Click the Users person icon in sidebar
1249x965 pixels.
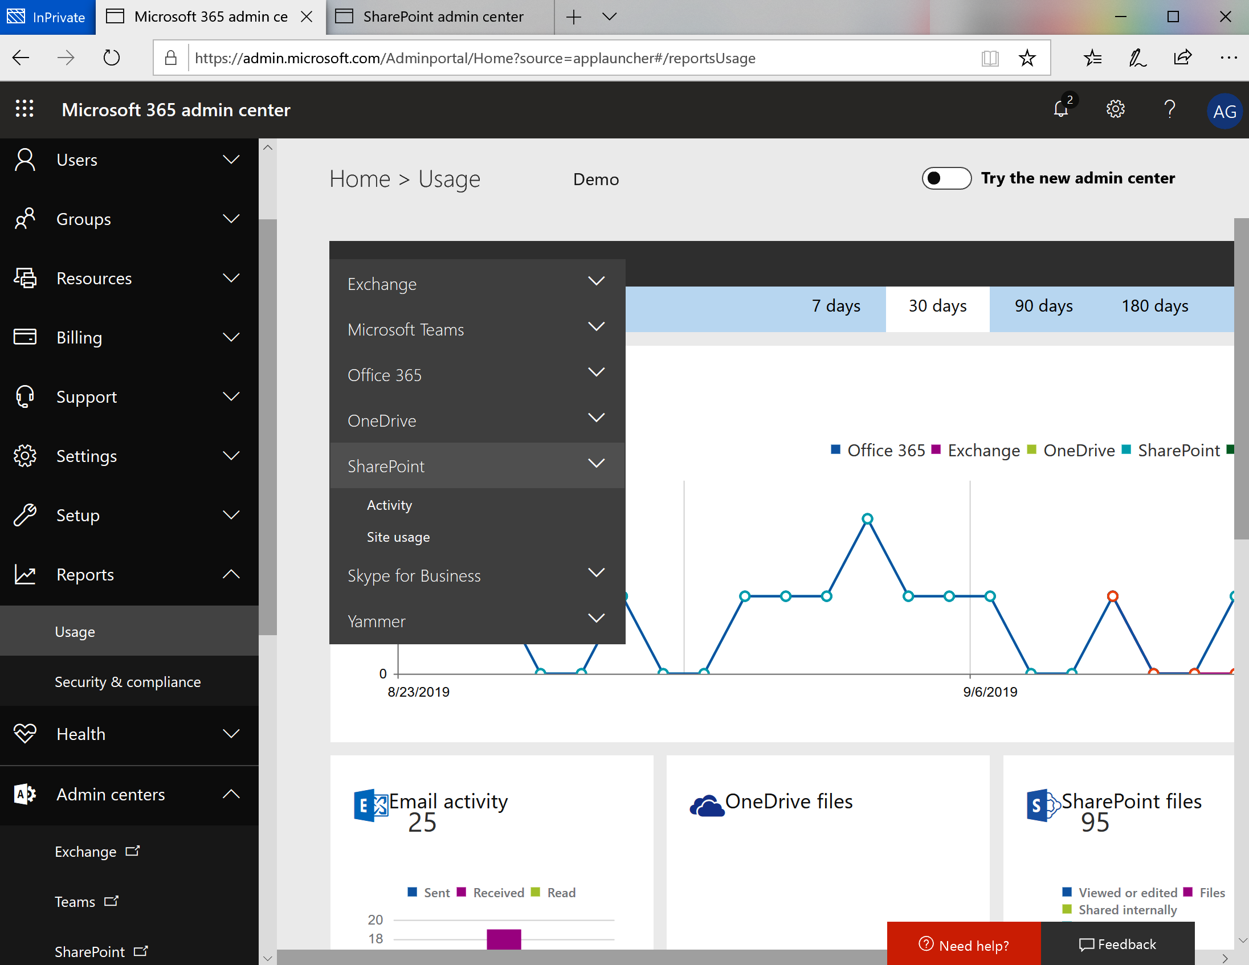click(x=25, y=160)
